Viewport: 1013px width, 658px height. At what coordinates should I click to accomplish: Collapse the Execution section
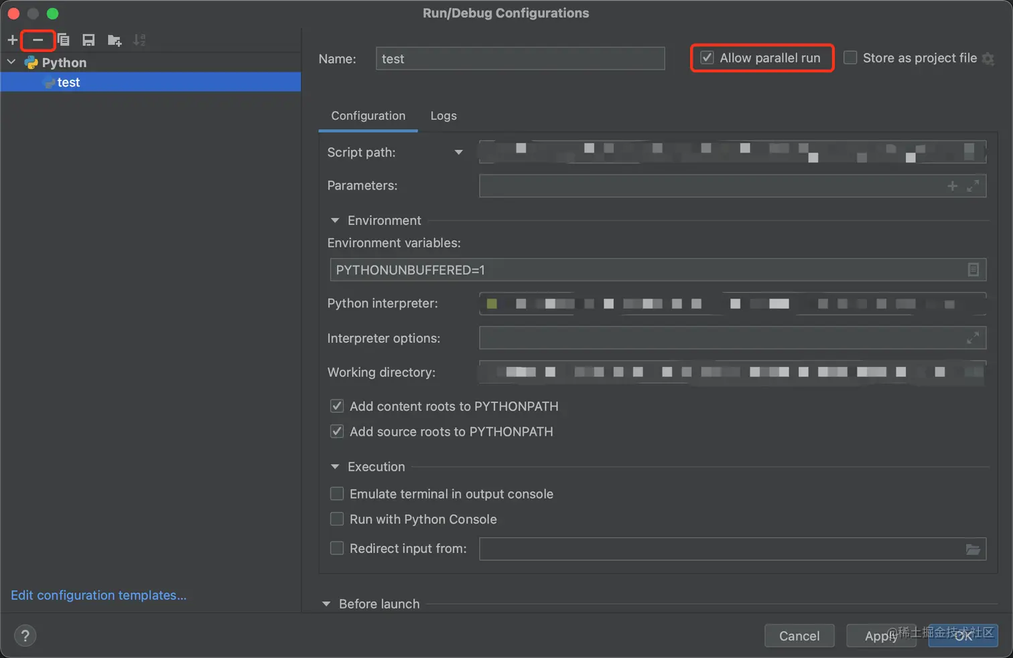point(335,467)
